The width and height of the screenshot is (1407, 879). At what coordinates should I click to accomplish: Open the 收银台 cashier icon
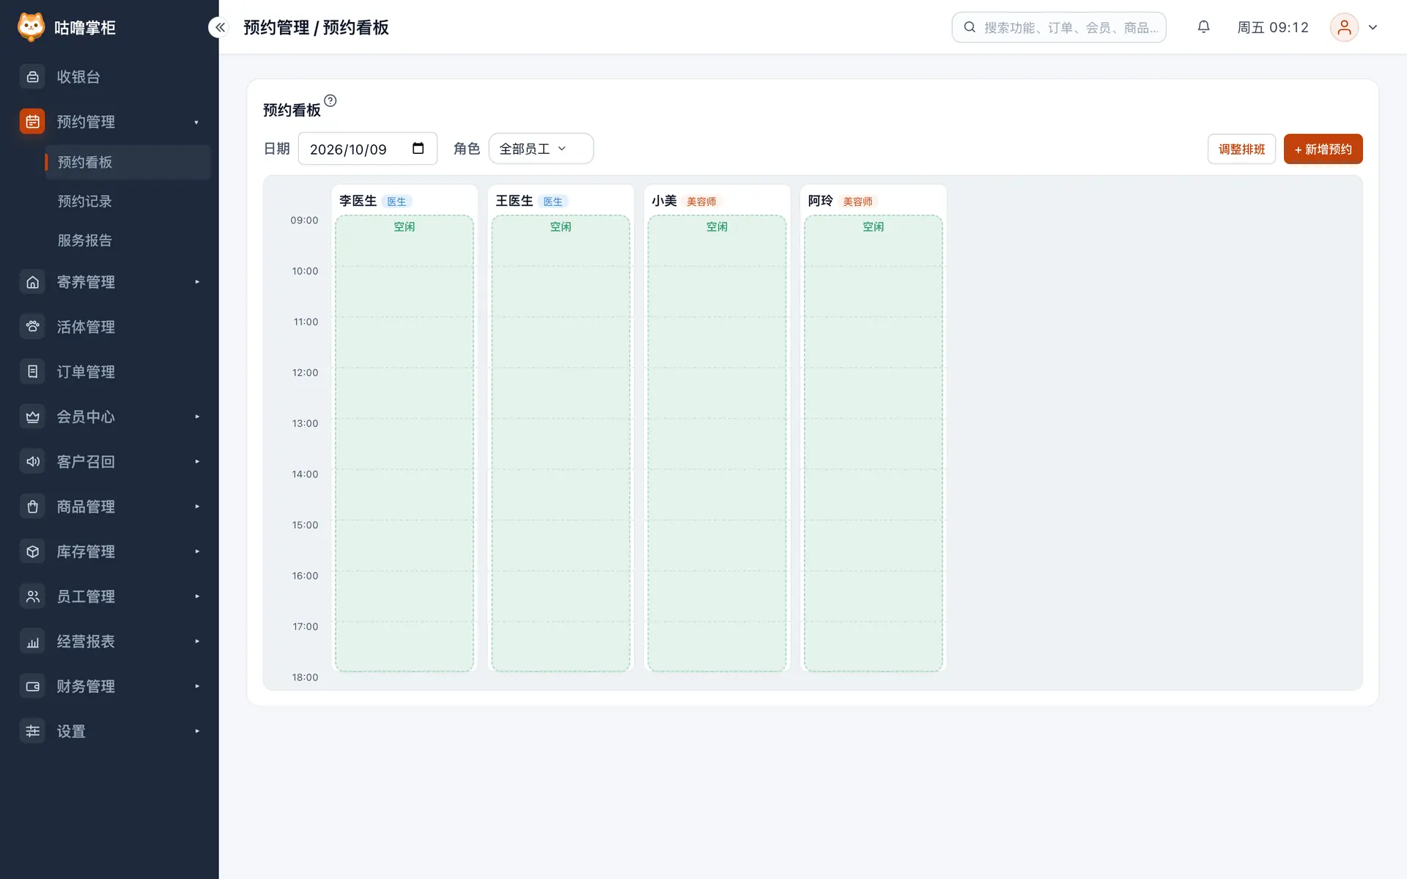click(32, 77)
